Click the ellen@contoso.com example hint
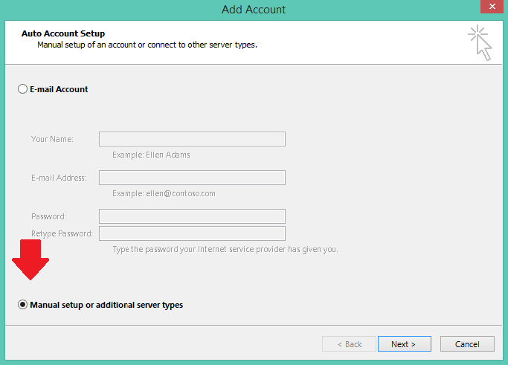Image resolution: width=508 pixels, height=365 pixels. (x=181, y=193)
